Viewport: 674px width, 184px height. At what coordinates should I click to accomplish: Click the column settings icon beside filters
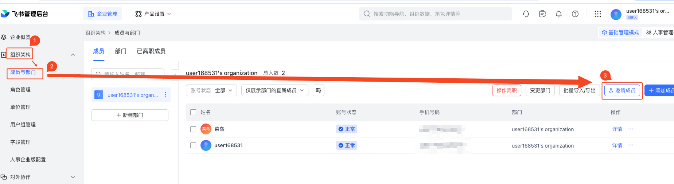point(319,90)
